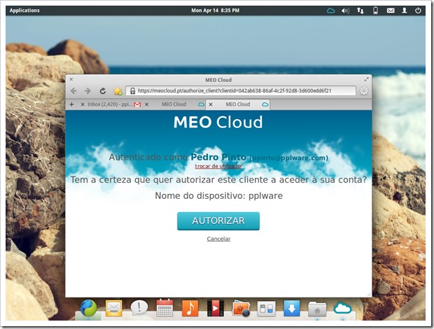Viewport: 434px width, 329px height.
Task: Open the power session menu
Action: [418, 10]
